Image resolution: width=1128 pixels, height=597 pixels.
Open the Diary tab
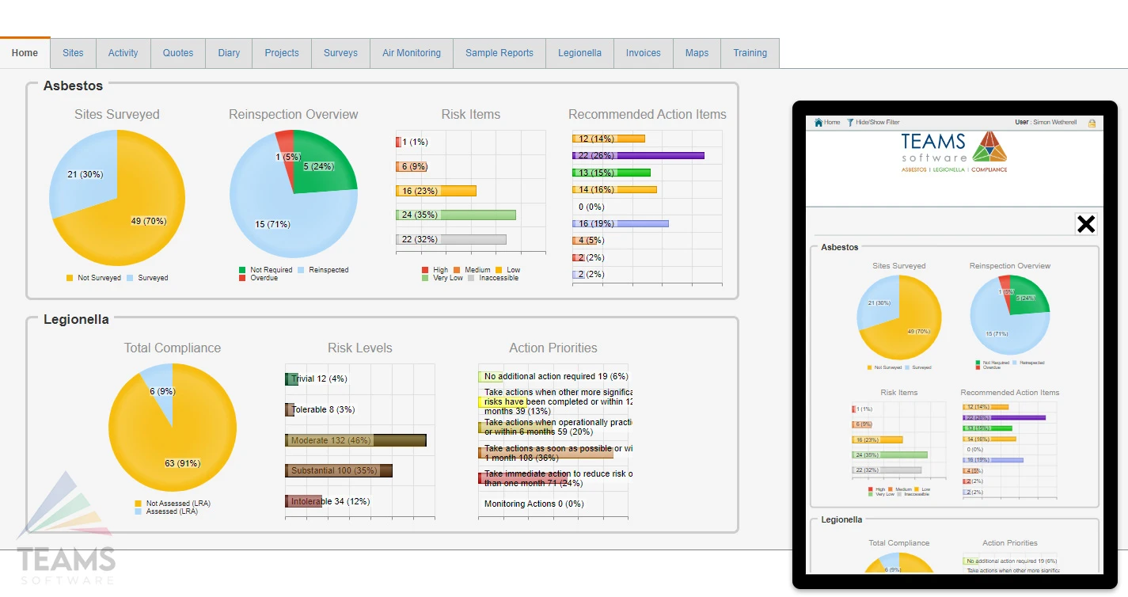point(229,53)
